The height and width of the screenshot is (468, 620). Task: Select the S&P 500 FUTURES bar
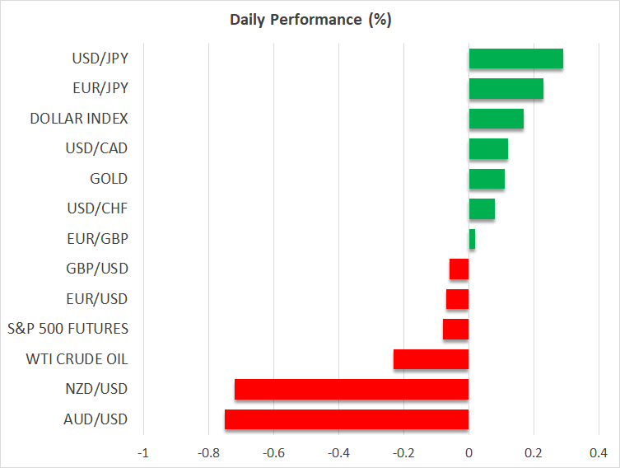tap(456, 329)
